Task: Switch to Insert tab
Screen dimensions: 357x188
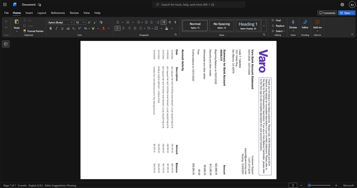Action: click(x=29, y=13)
